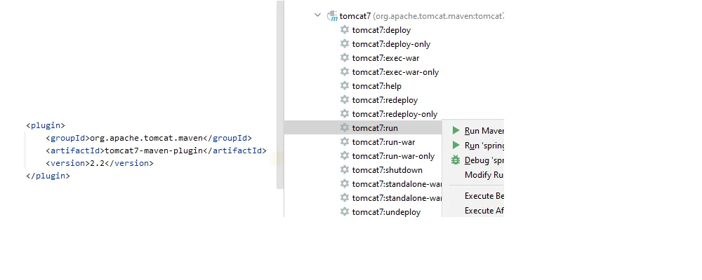This screenshot has width=702, height=280.
Task: Select the tomcat7:run-war-only goal
Action: click(394, 156)
